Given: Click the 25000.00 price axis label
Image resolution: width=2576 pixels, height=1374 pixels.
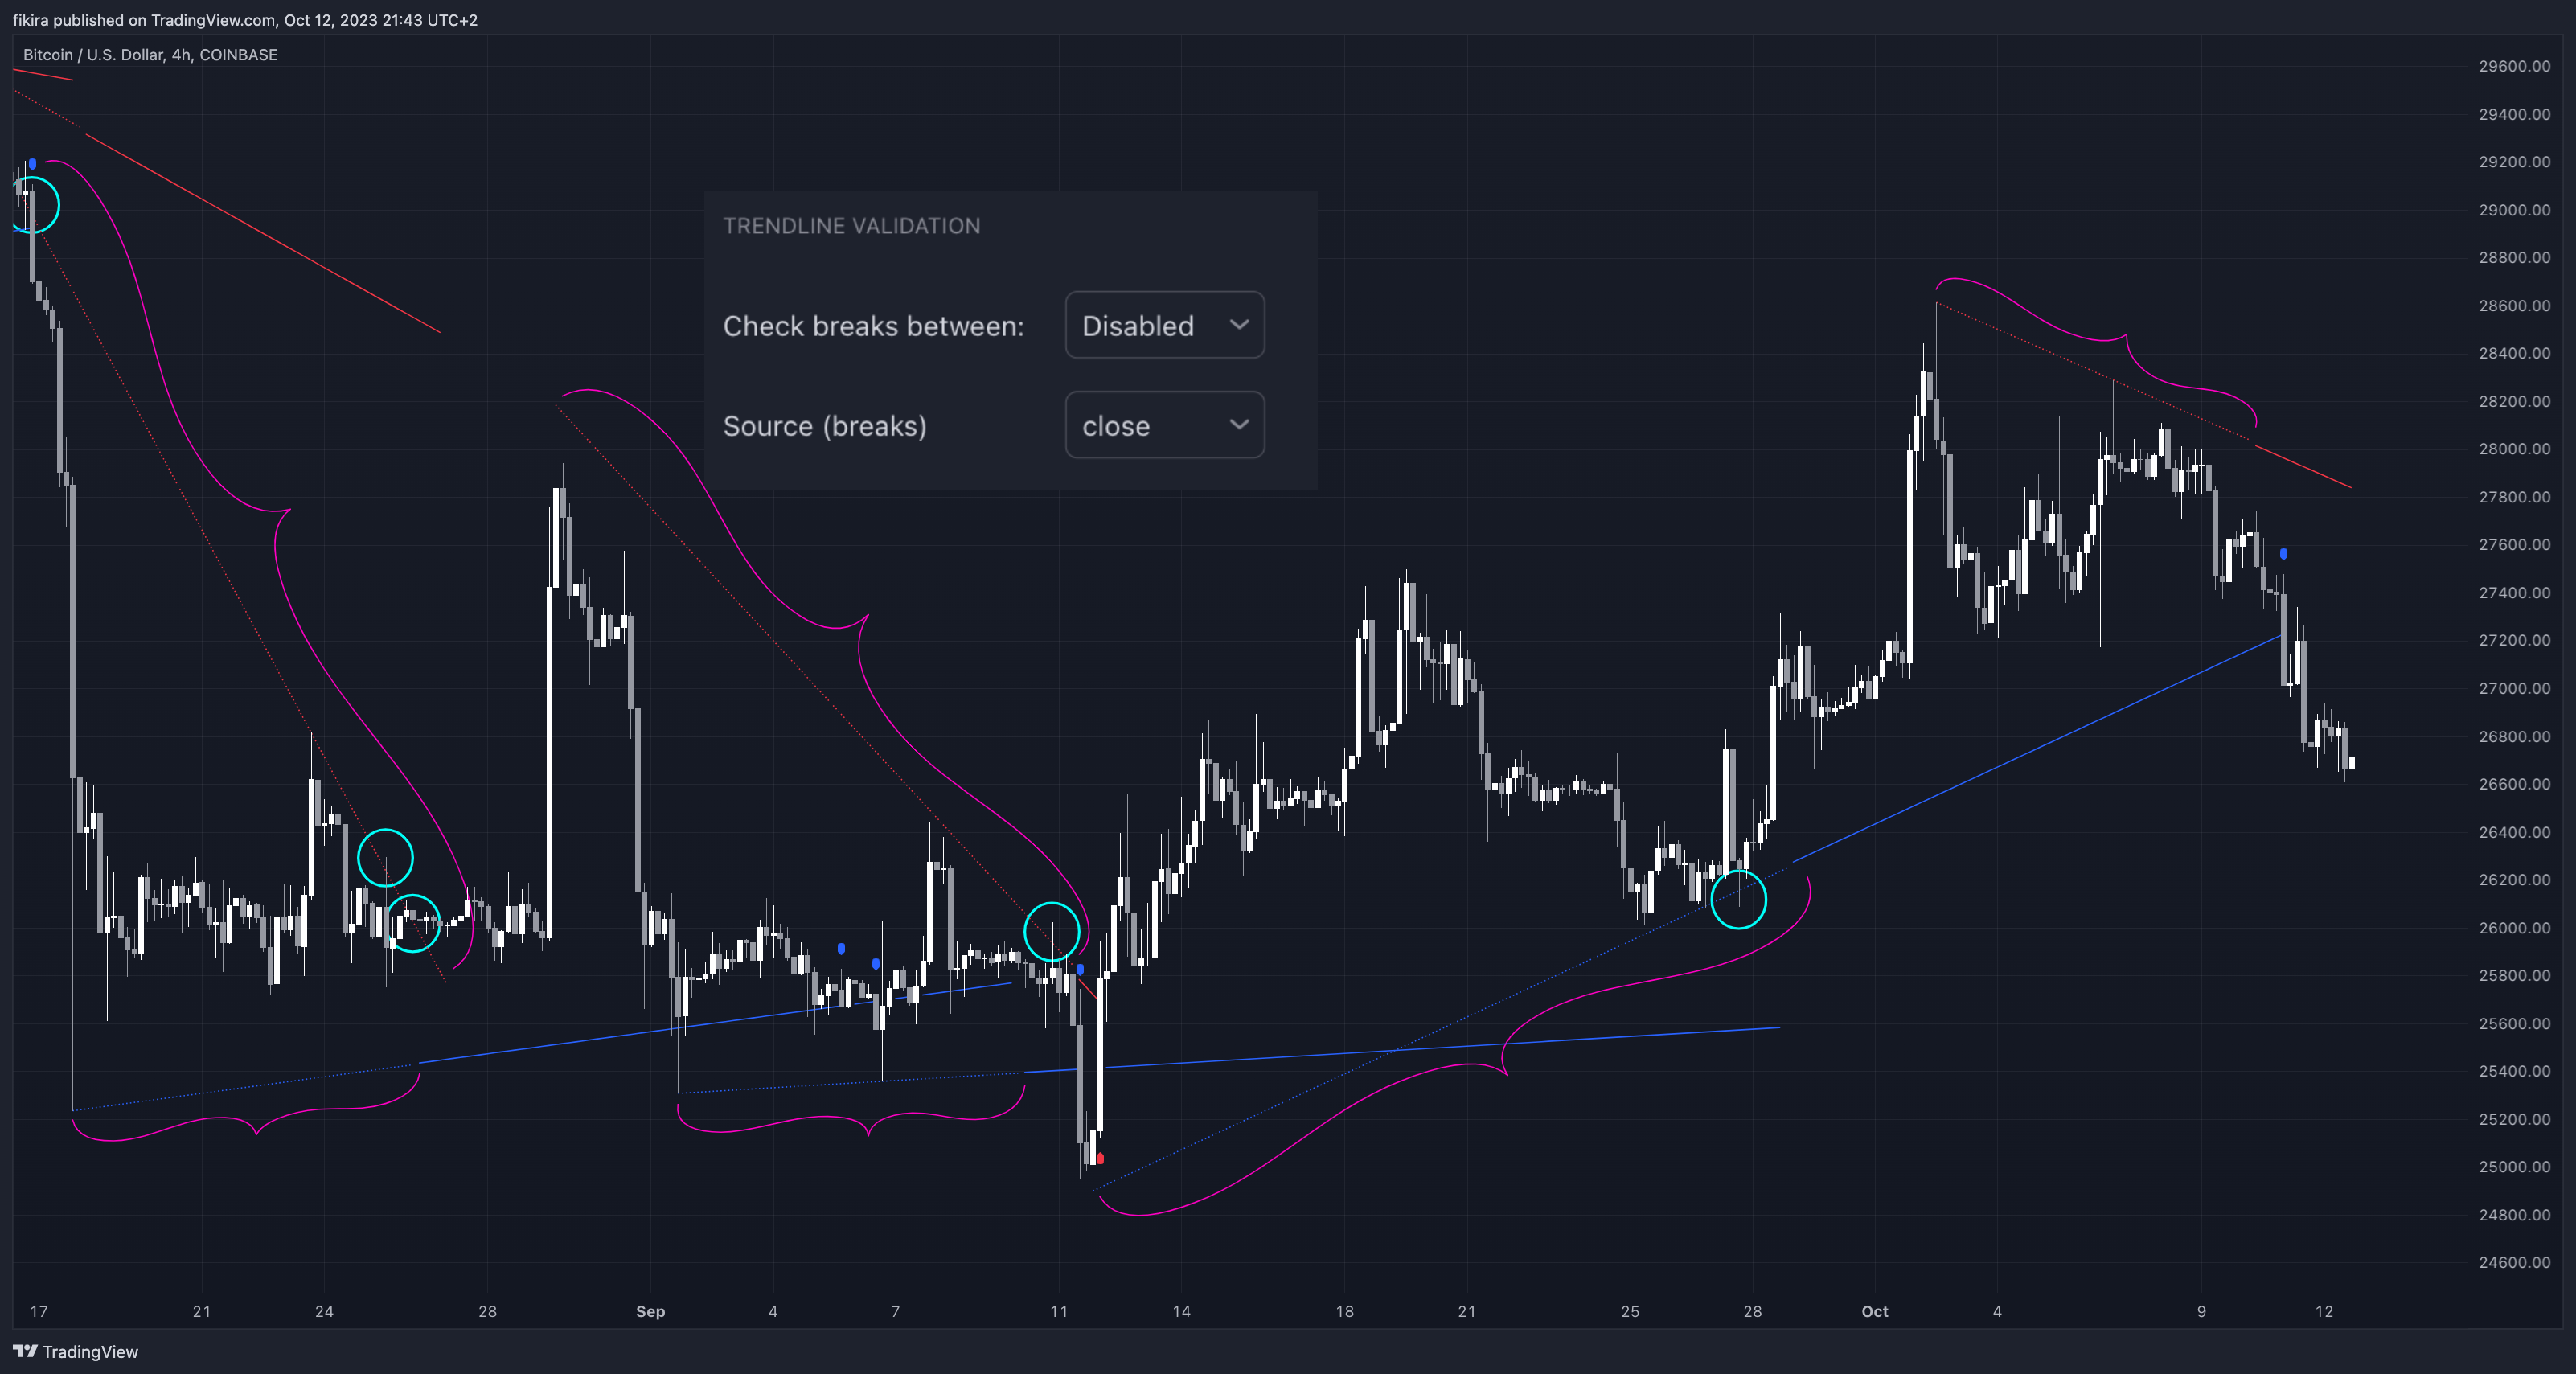Looking at the screenshot, I should [x=2514, y=1167].
